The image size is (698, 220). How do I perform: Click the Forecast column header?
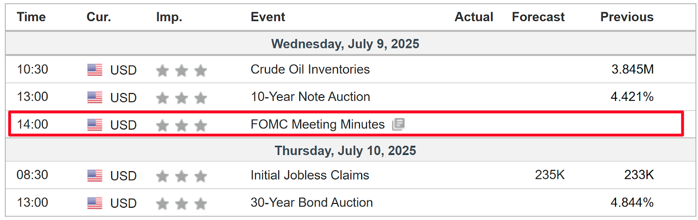tap(538, 17)
